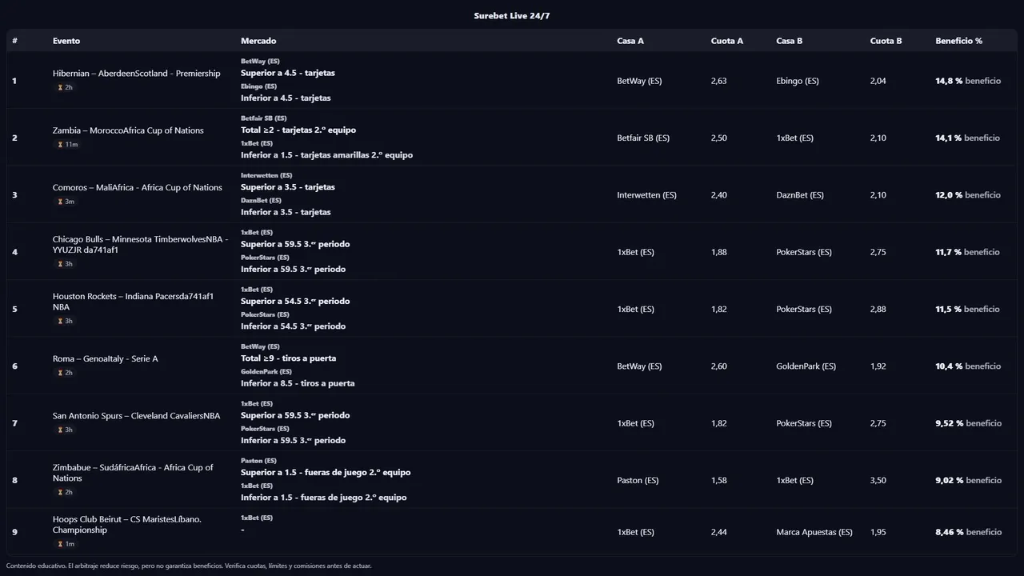Screen dimensions: 1024x576
Task: Click Marca Apuestas (ES) in Casa B column
Action: tap(814, 532)
